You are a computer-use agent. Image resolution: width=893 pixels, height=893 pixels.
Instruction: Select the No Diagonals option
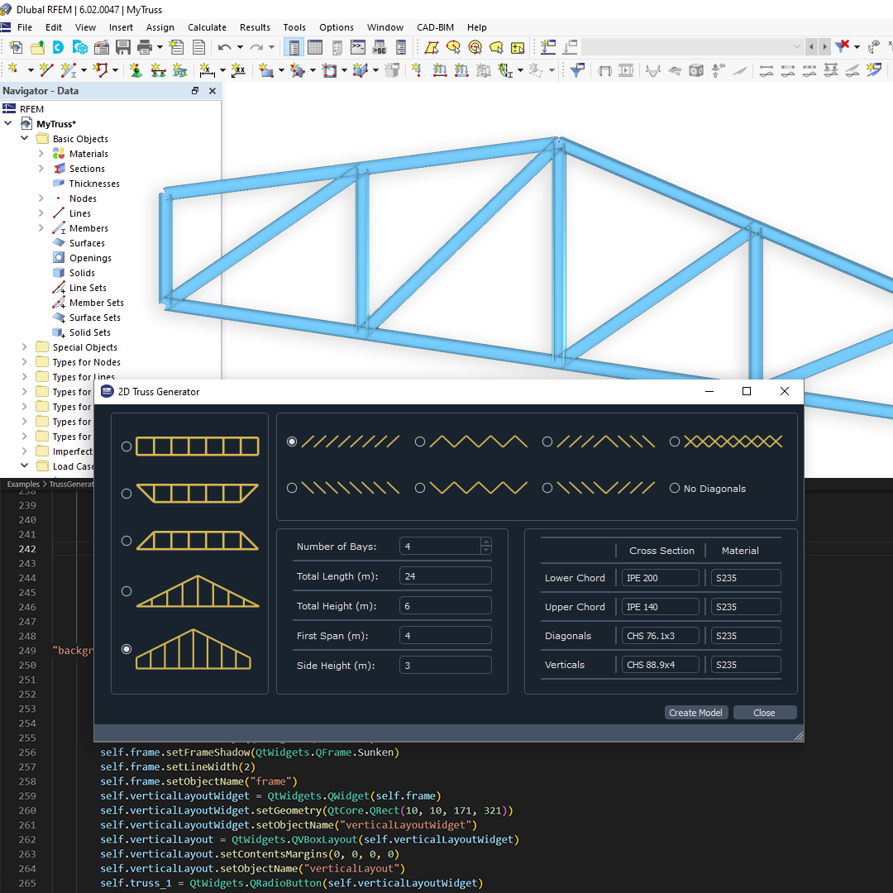coord(675,488)
